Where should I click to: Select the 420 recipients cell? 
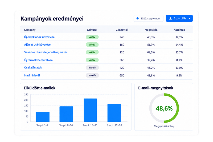click(122, 68)
